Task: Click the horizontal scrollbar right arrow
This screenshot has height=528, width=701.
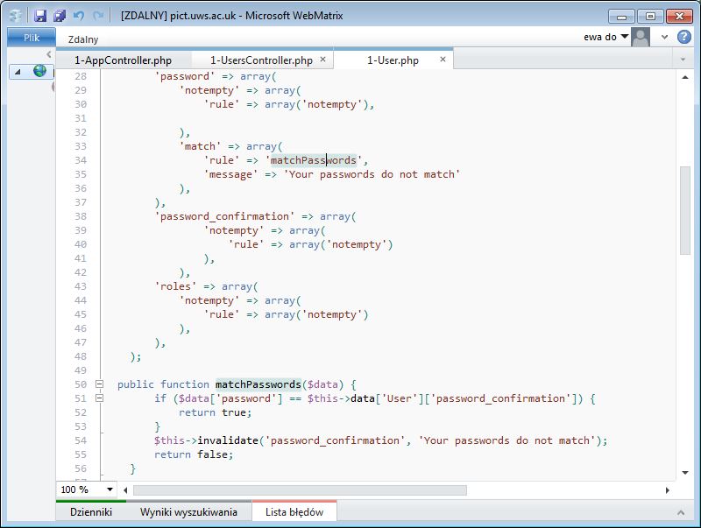Action: pos(667,490)
